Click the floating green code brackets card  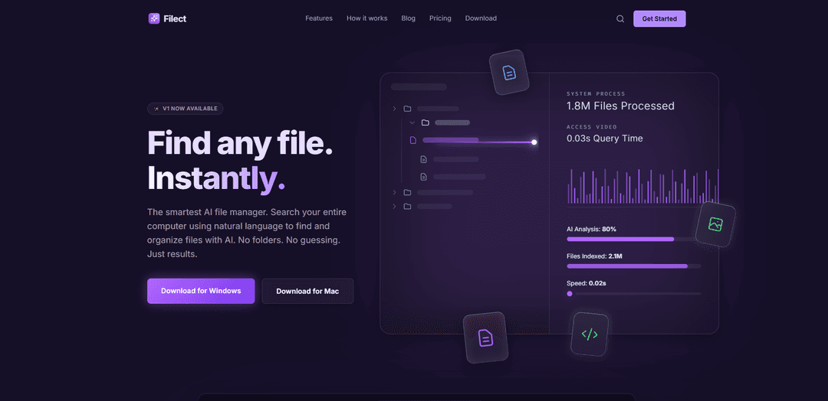590,334
